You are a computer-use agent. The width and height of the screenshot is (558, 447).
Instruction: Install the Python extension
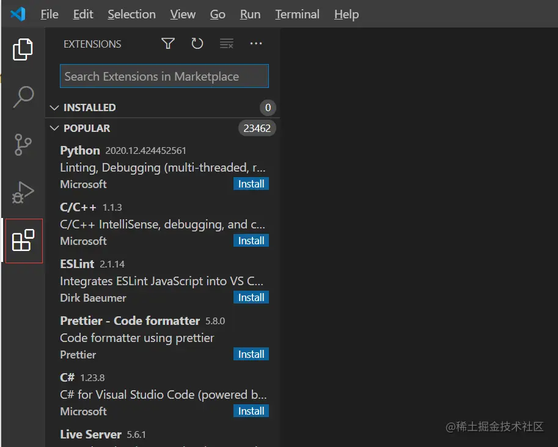pyautogui.click(x=251, y=184)
